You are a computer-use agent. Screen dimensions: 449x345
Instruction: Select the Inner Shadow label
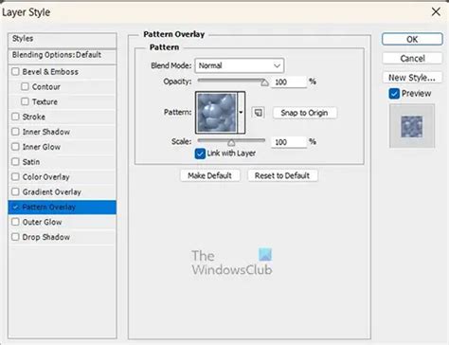click(x=46, y=132)
